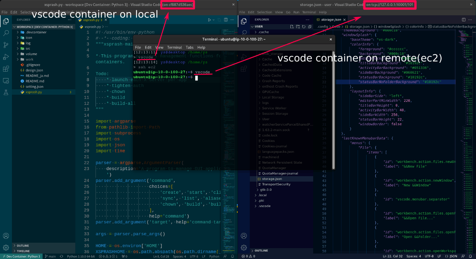Viewport: 476px width, 259px height.
Task: Expand .cache folder in USER tree
Action: (x=282, y=32)
